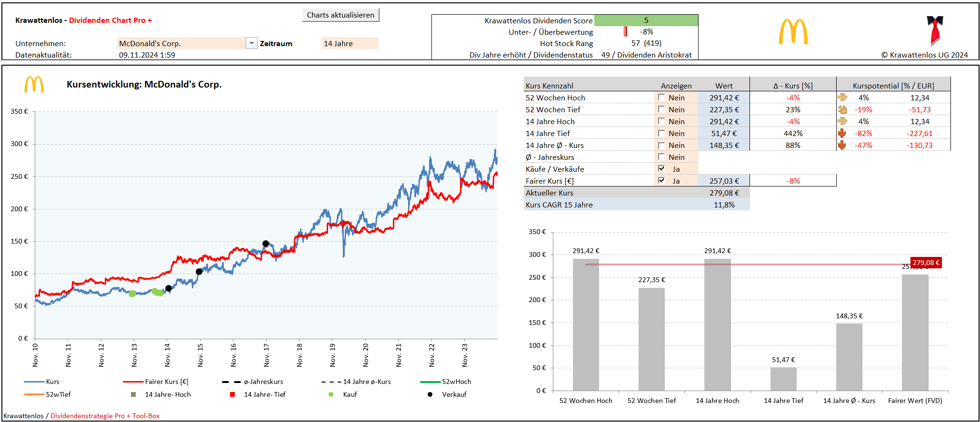Click the red 279,08 € price label
Image resolution: width=980 pixels, height=422 pixels.
pos(926,263)
